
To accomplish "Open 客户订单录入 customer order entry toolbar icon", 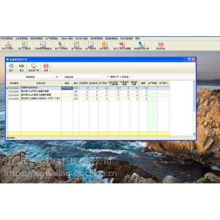I will [8, 46].
